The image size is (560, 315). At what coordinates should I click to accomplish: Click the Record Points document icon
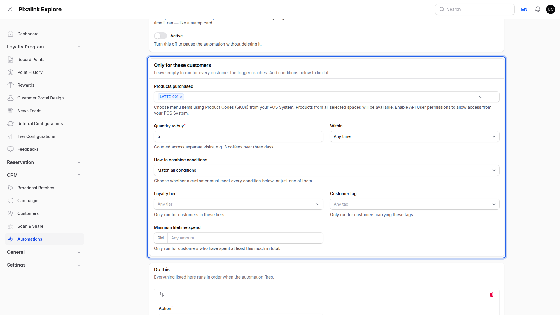coord(10,60)
